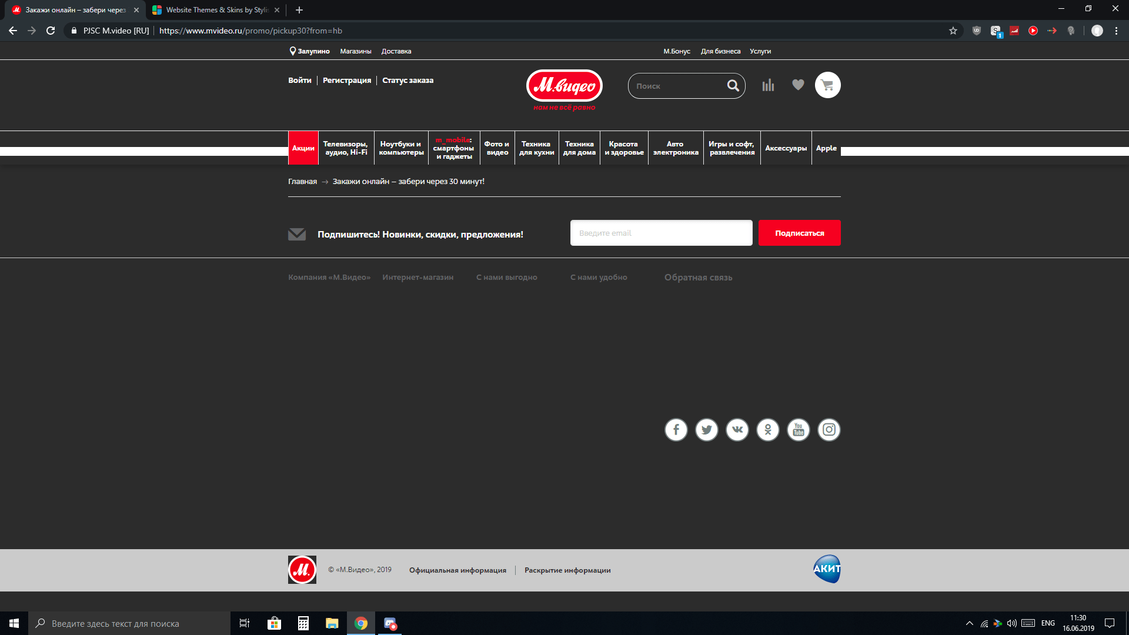Viewport: 1129px width, 635px height.
Task: Click the АКИТ badge in the footer
Action: pos(827,569)
